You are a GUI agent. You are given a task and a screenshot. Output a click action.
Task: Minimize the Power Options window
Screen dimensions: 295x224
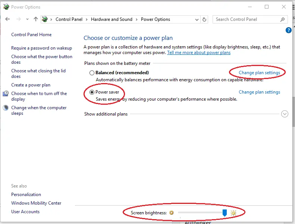pos(250,7)
